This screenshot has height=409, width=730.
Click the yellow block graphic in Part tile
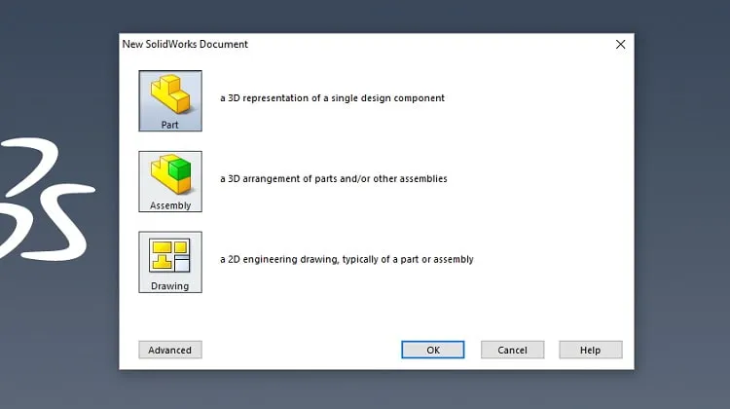pyautogui.click(x=170, y=94)
